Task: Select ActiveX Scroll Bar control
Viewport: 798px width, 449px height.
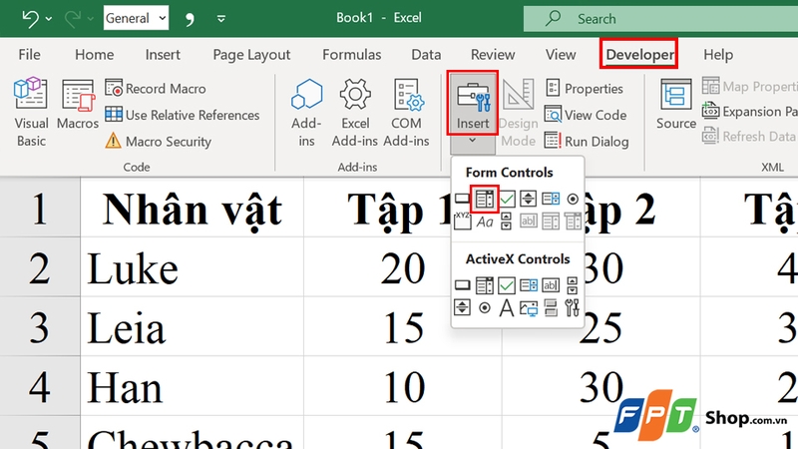Action: coord(573,285)
